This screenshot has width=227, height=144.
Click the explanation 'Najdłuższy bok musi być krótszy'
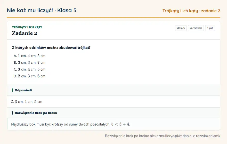point(70,124)
